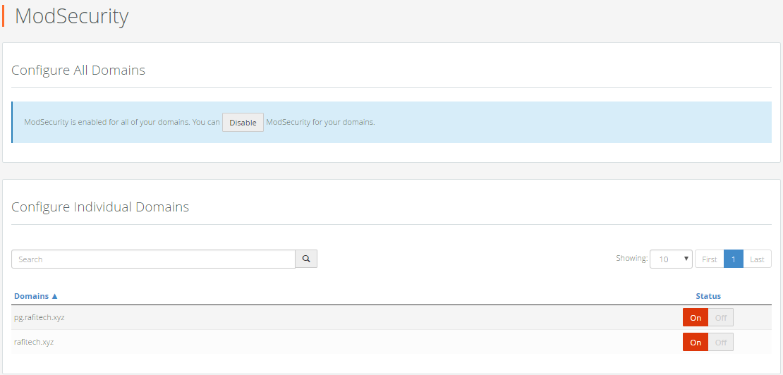This screenshot has height=375, width=783.
Task: Jump to the Last page
Action: pyautogui.click(x=757, y=259)
